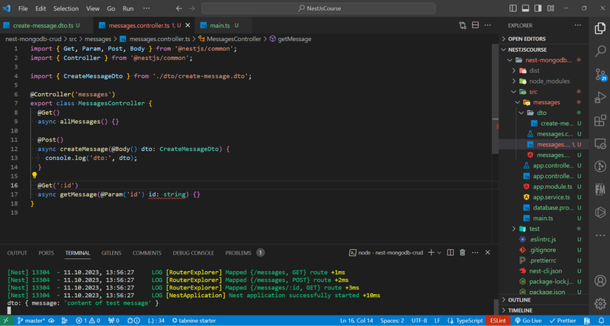Image resolution: width=610 pixels, height=326 pixels.
Task: Open the Accounts icon in activity bar
Action: (x=600, y=280)
